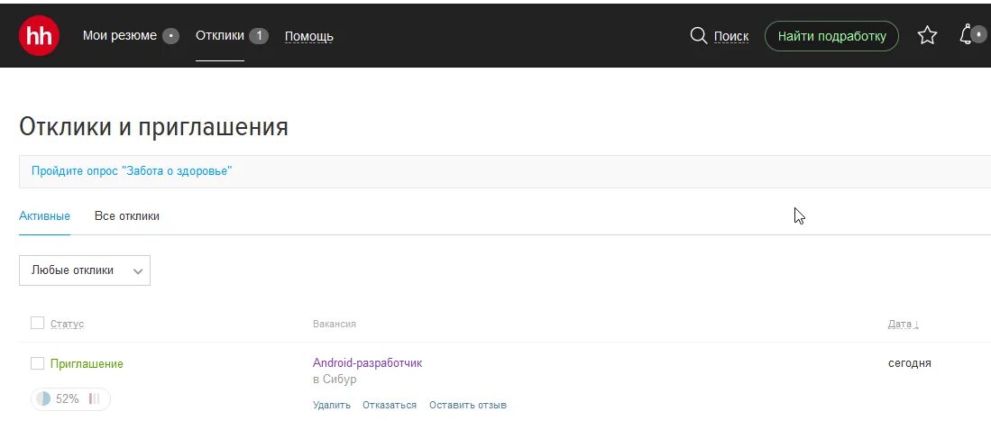Open Помощь in the top menu
The height and width of the screenshot is (421, 991).
click(x=309, y=37)
